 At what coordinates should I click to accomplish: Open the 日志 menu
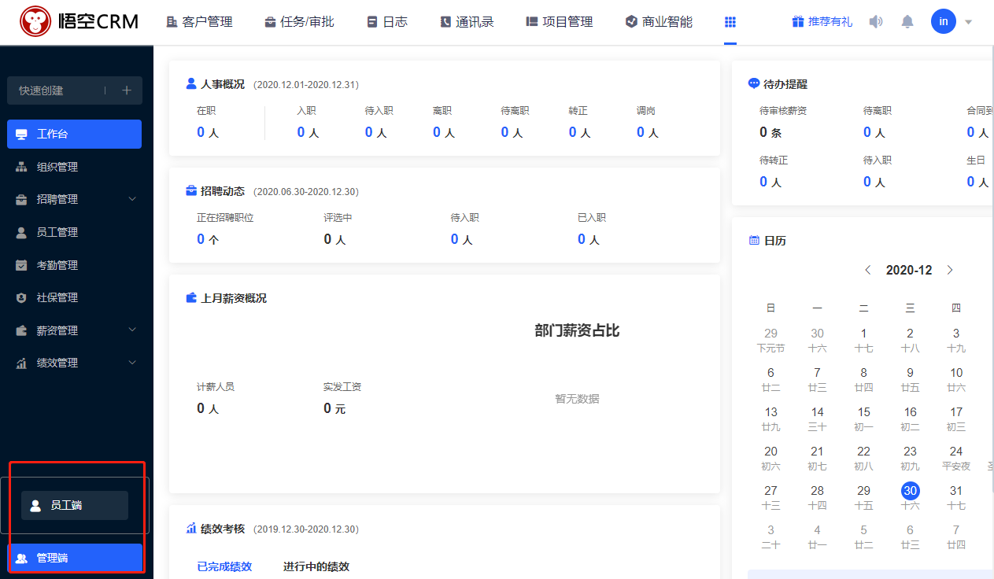(x=387, y=22)
